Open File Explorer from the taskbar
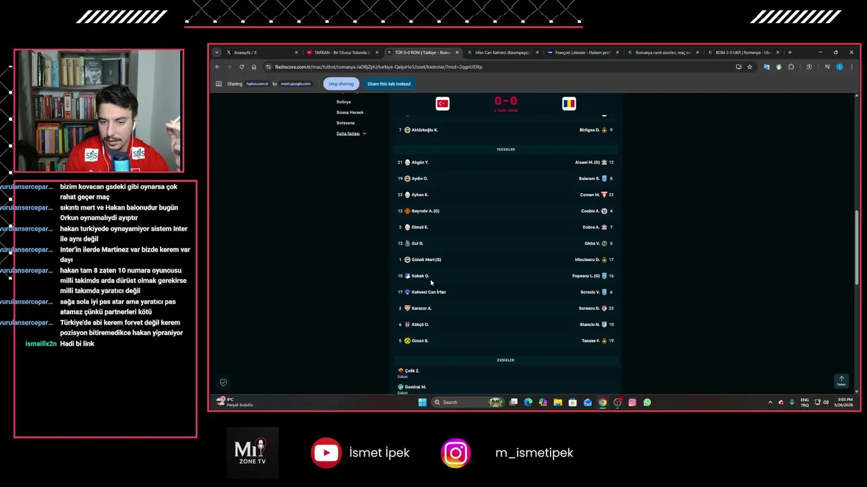Screen dimensions: 867x487 click(557, 402)
